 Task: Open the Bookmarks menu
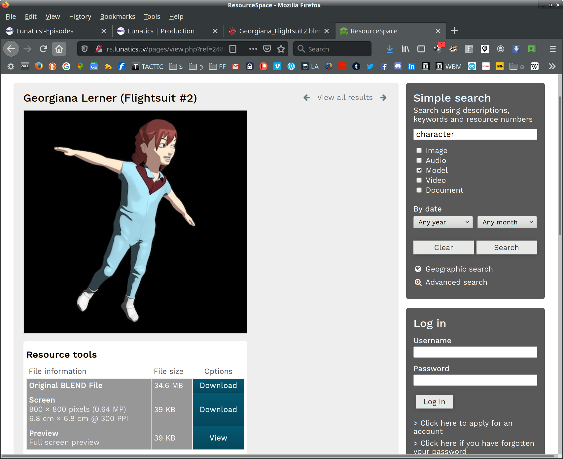click(118, 16)
